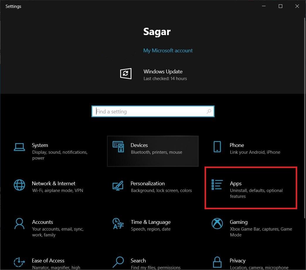Click the Phone icon
306x270 pixels.
click(x=217, y=147)
